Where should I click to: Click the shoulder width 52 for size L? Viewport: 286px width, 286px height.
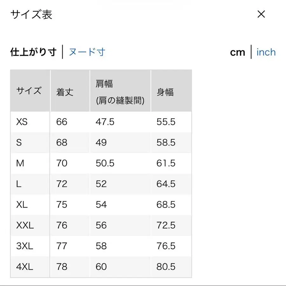pos(101,184)
